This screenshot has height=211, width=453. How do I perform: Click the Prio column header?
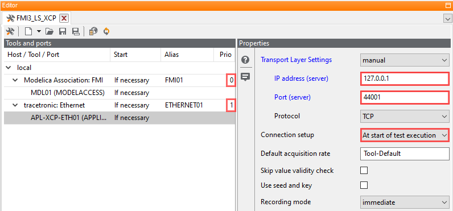(x=224, y=55)
